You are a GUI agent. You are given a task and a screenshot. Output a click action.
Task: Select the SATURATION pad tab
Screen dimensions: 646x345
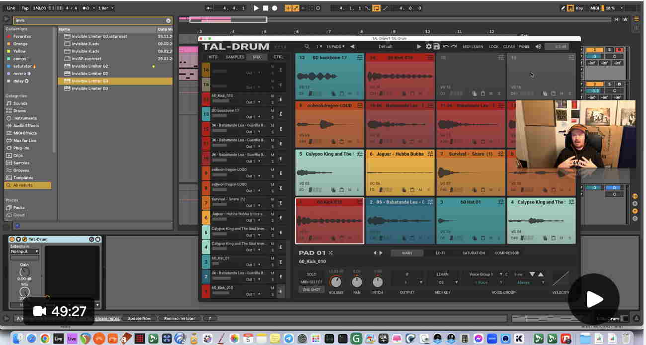pyautogui.click(x=474, y=253)
